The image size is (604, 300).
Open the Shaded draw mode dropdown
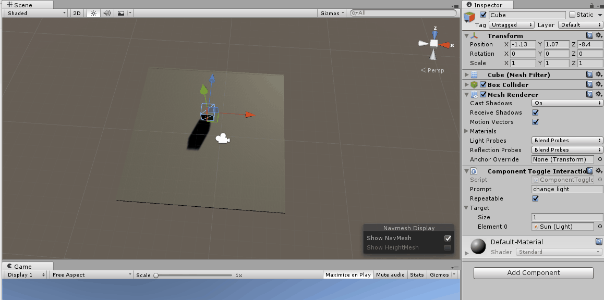35,13
